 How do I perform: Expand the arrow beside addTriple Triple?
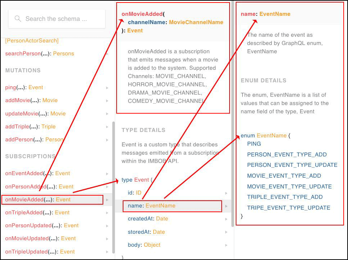pos(107,127)
